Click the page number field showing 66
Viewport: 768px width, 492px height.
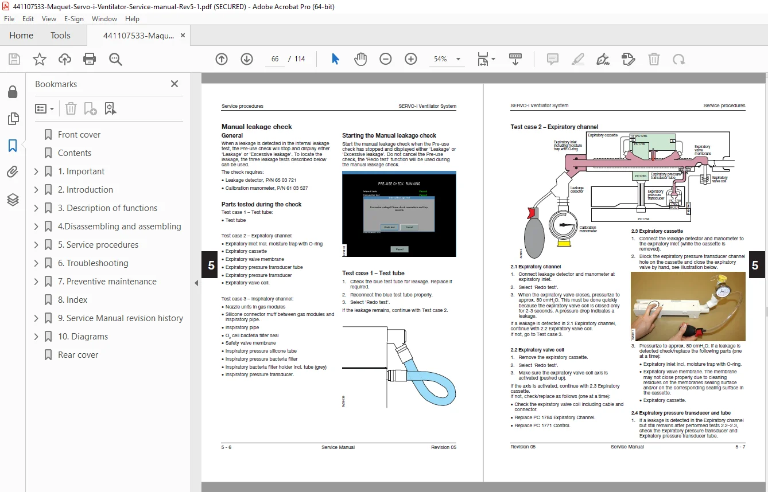[x=274, y=59]
